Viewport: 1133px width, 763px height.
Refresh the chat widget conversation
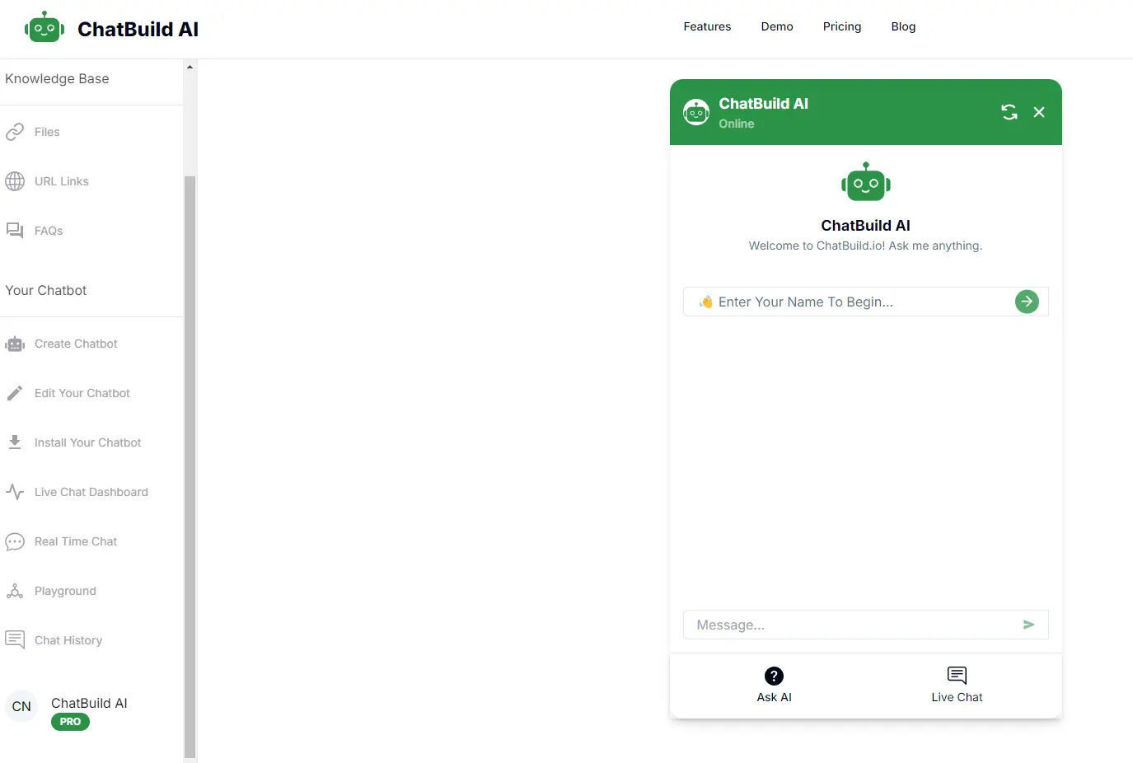tap(1009, 112)
